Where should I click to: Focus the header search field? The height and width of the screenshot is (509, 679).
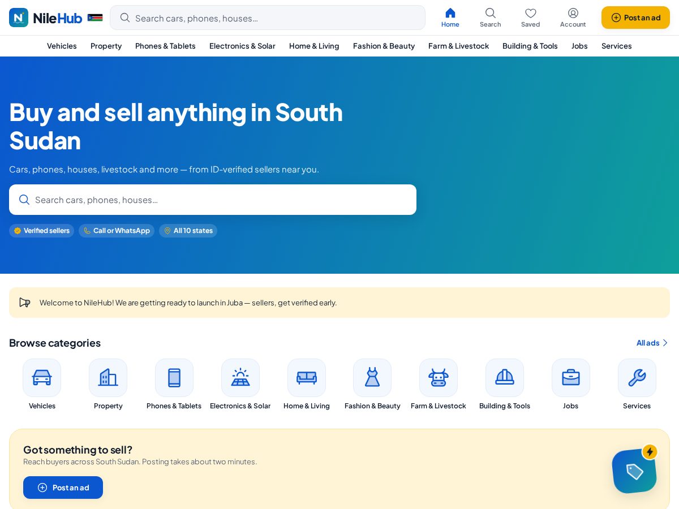(268, 18)
